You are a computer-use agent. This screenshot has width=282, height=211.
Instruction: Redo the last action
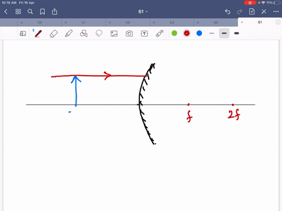click(x=240, y=12)
